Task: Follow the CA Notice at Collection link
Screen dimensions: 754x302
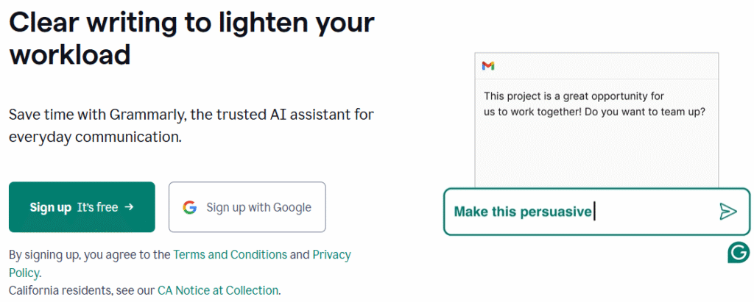Action: (218, 290)
